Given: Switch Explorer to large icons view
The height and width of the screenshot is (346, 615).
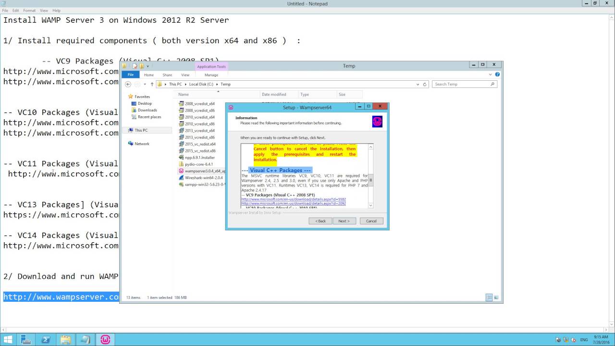Looking at the screenshot, I should coord(496,297).
